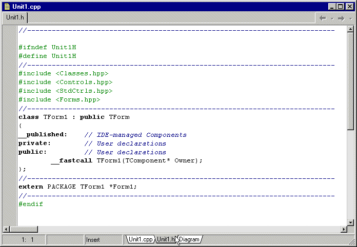
Task: Switch to the Unit1.h bottom tab
Action: pos(166,239)
